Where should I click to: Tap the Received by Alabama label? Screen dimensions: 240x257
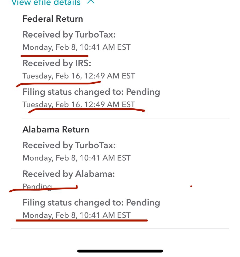click(69, 174)
